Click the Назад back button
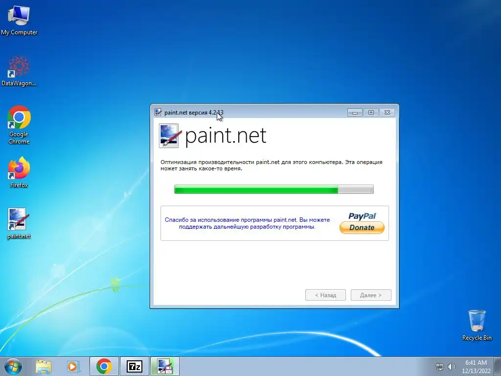This screenshot has height=376, width=501. [x=325, y=295]
